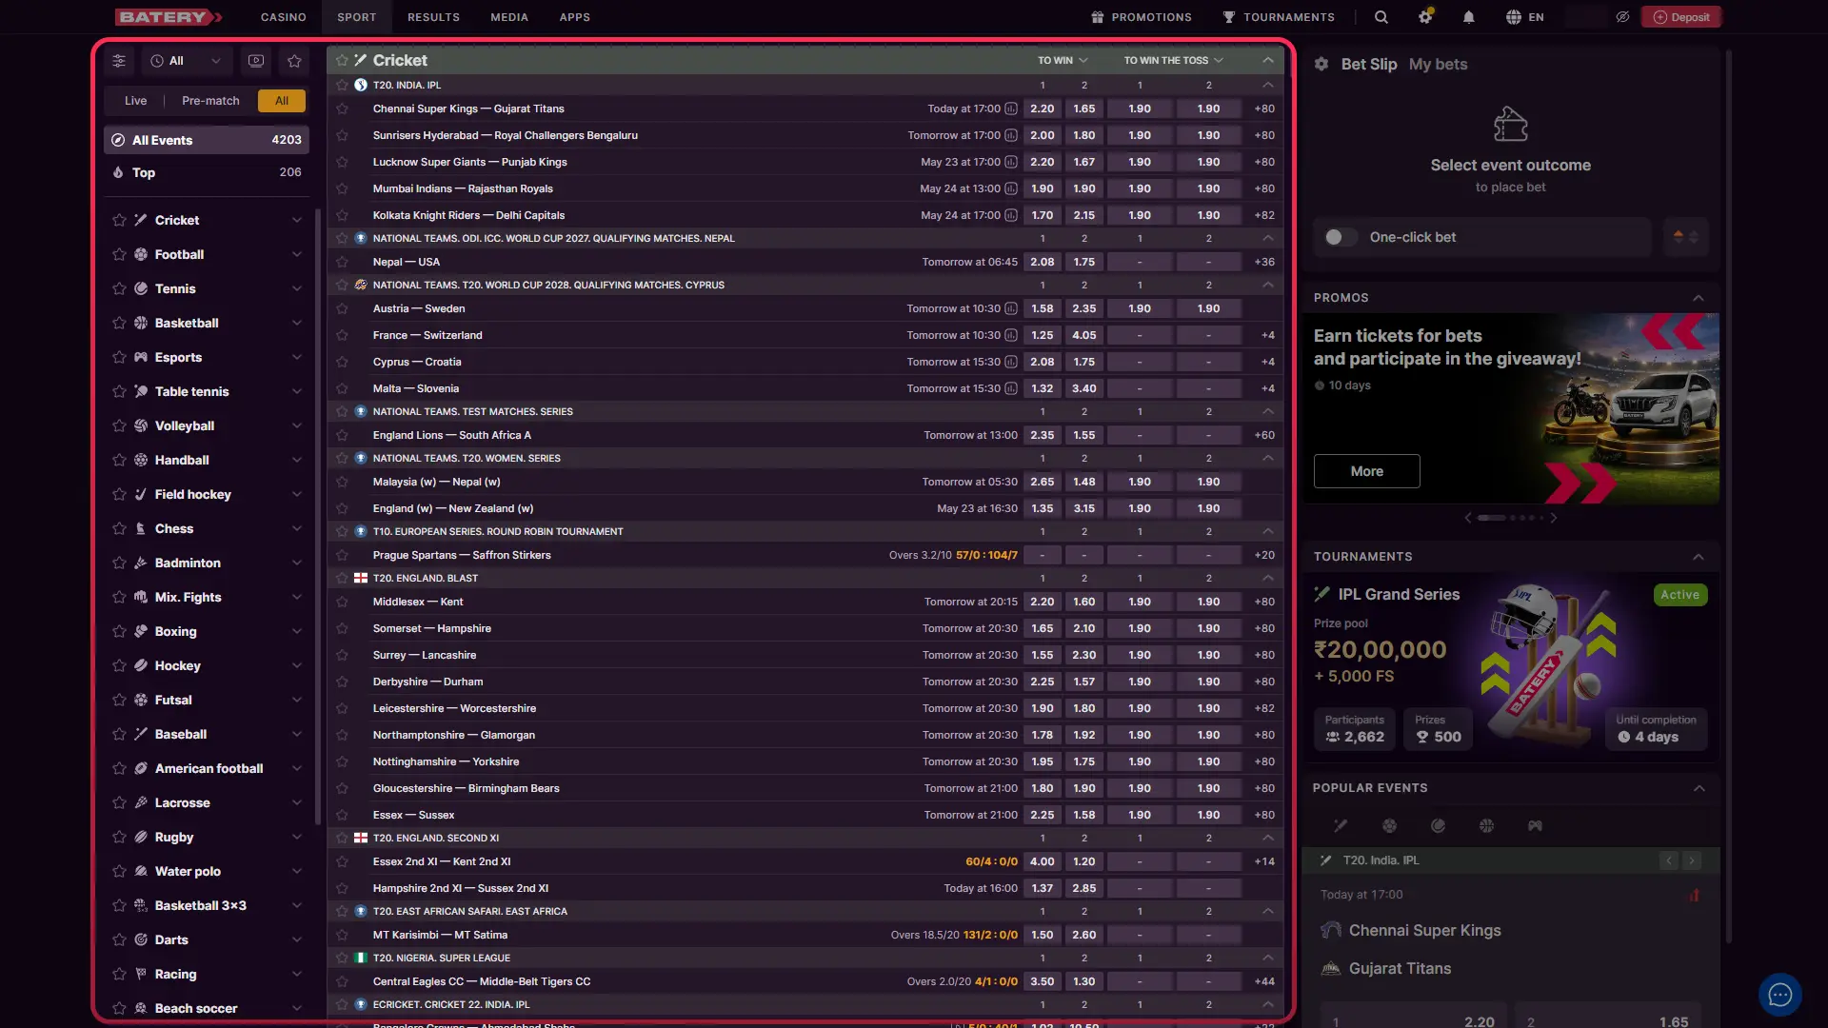Open the To Win market dropdown
Viewport: 1828px width, 1028px height.
click(x=1063, y=60)
